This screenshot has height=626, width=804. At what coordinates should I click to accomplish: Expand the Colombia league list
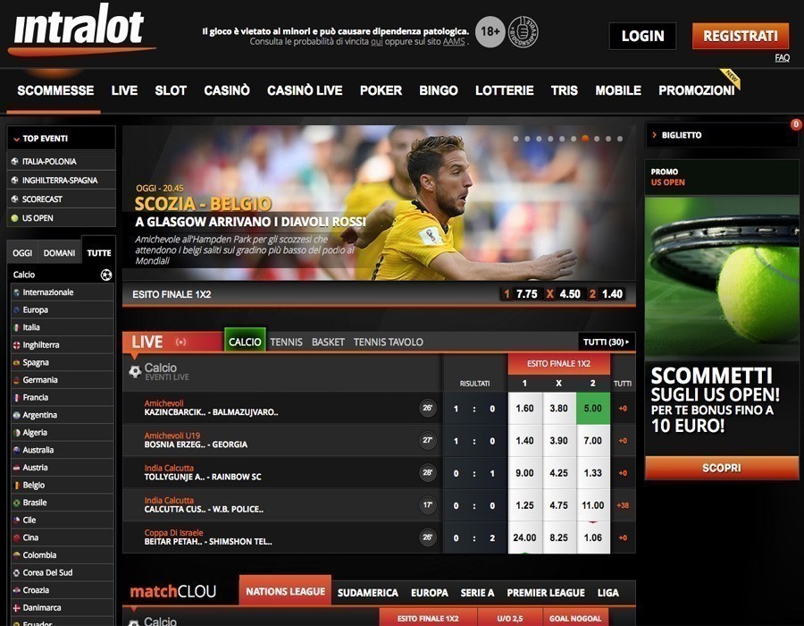(62, 555)
